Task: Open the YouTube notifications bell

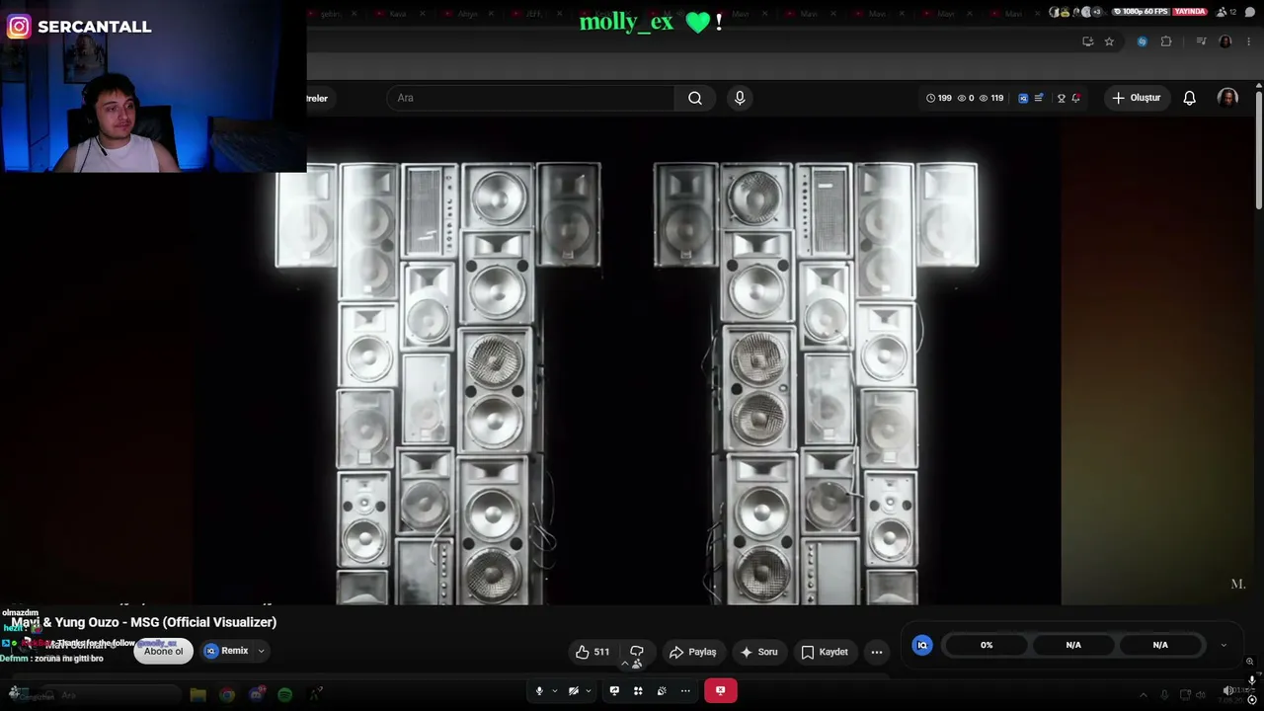Action: pyautogui.click(x=1190, y=98)
